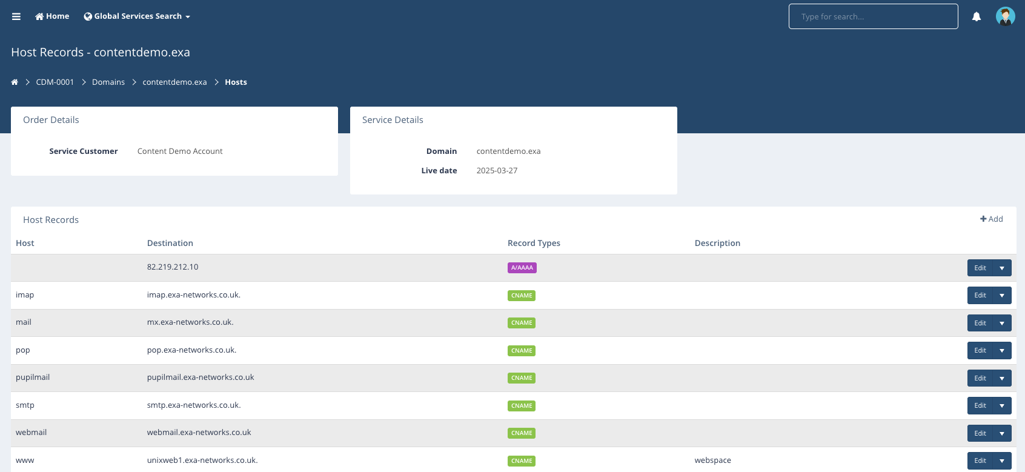1025x472 pixels.
Task: Edit the mail host record
Action: (980, 323)
